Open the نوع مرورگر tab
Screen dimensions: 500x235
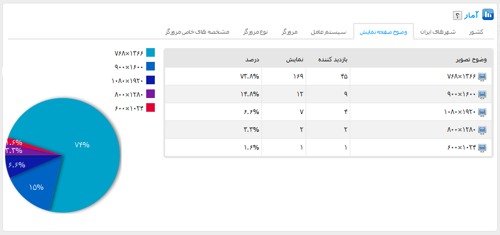(x=255, y=32)
